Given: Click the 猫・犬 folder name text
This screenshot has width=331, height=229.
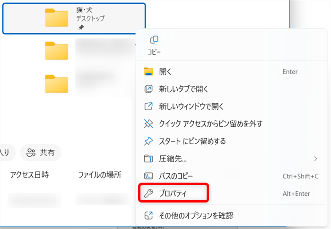Looking at the screenshot, I should 84,10.
